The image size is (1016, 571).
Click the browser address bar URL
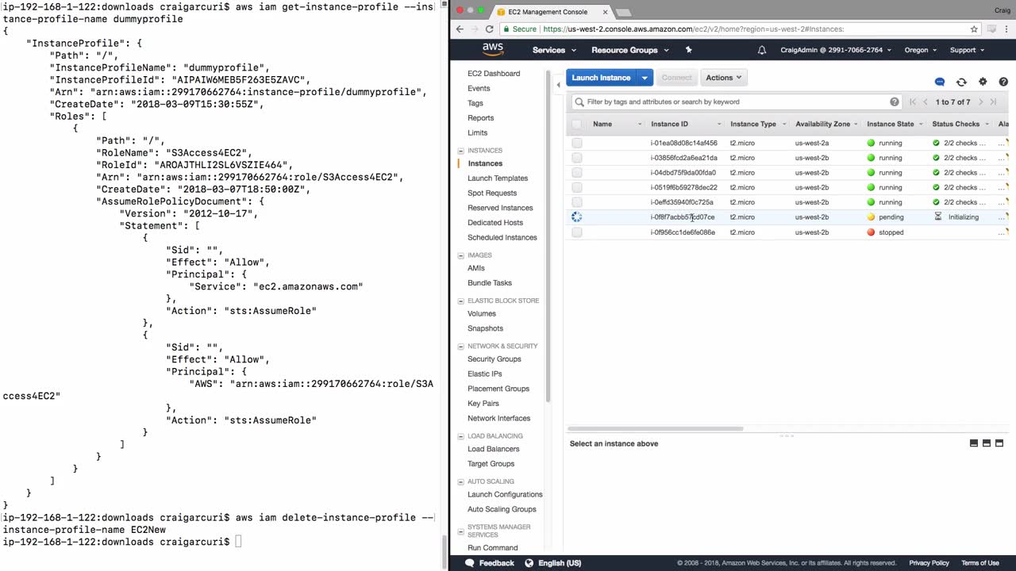pyautogui.click(x=693, y=29)
